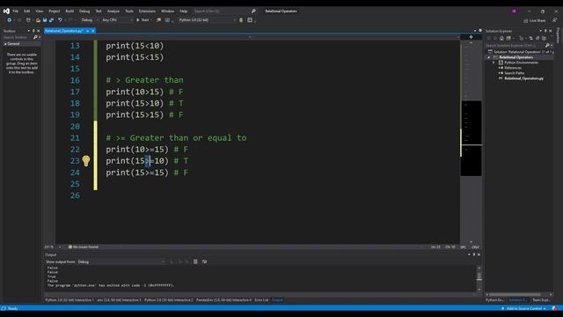
Task: Open the Edit menu
Action: 27,11
